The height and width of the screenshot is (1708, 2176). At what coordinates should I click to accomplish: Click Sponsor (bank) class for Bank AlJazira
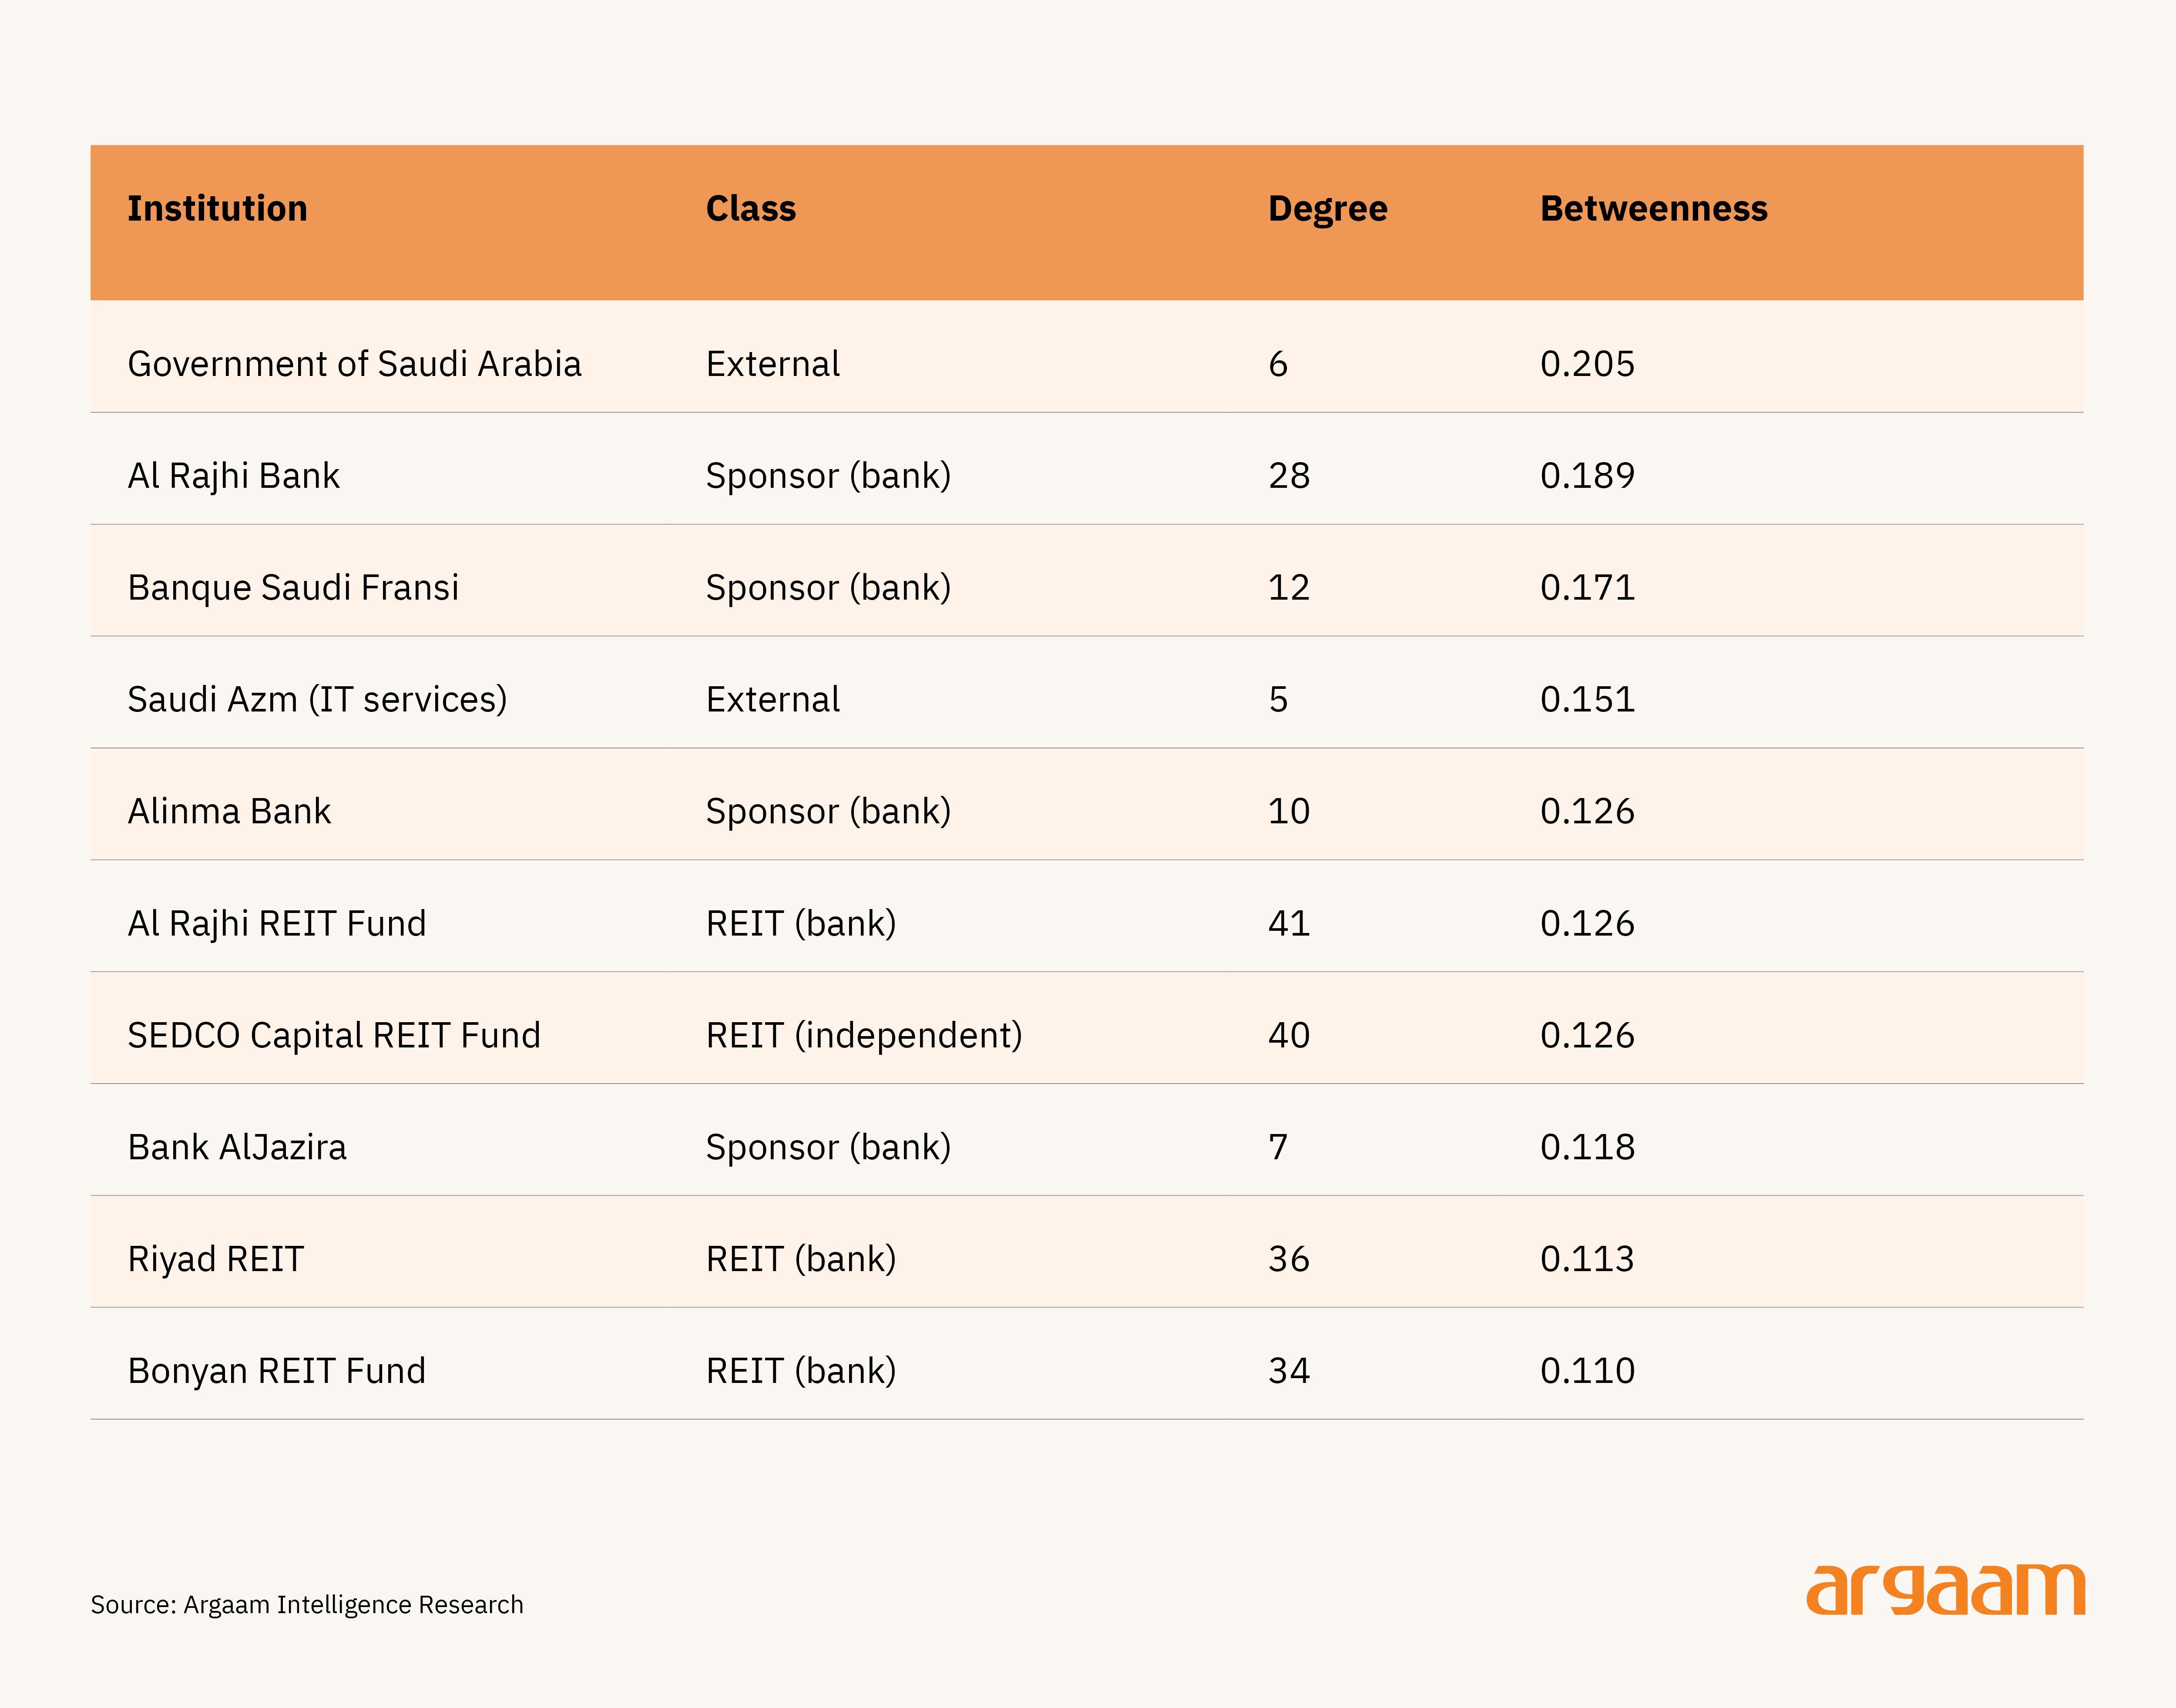tap(828, 1148)
